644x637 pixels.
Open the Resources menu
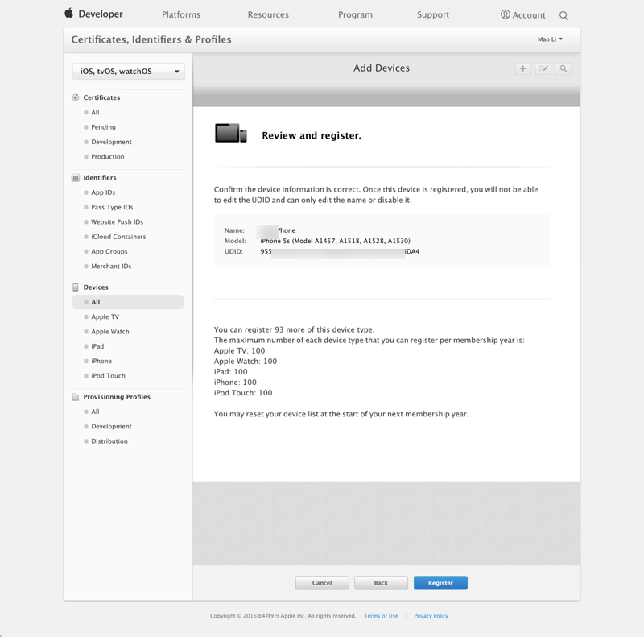tap(268, 14)
